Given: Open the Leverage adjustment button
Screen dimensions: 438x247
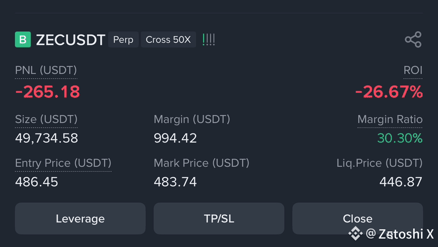Looking at the screenshot, I should click(x=80, y=218).
